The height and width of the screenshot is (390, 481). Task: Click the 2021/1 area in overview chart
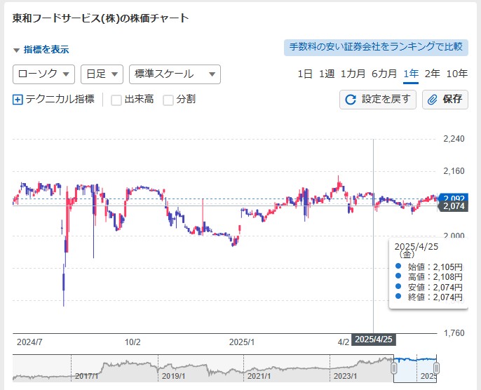pos(259,376)
